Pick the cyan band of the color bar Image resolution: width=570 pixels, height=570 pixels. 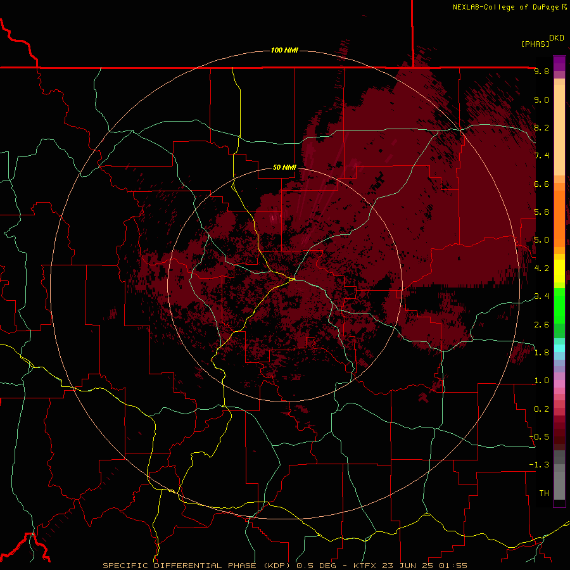tap(559, 348)
